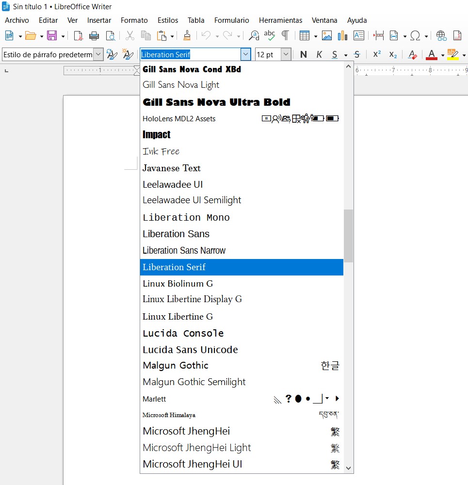Create a new document with toolbar icon
This screenshot has width=468, height=485.
pos(9,36)
